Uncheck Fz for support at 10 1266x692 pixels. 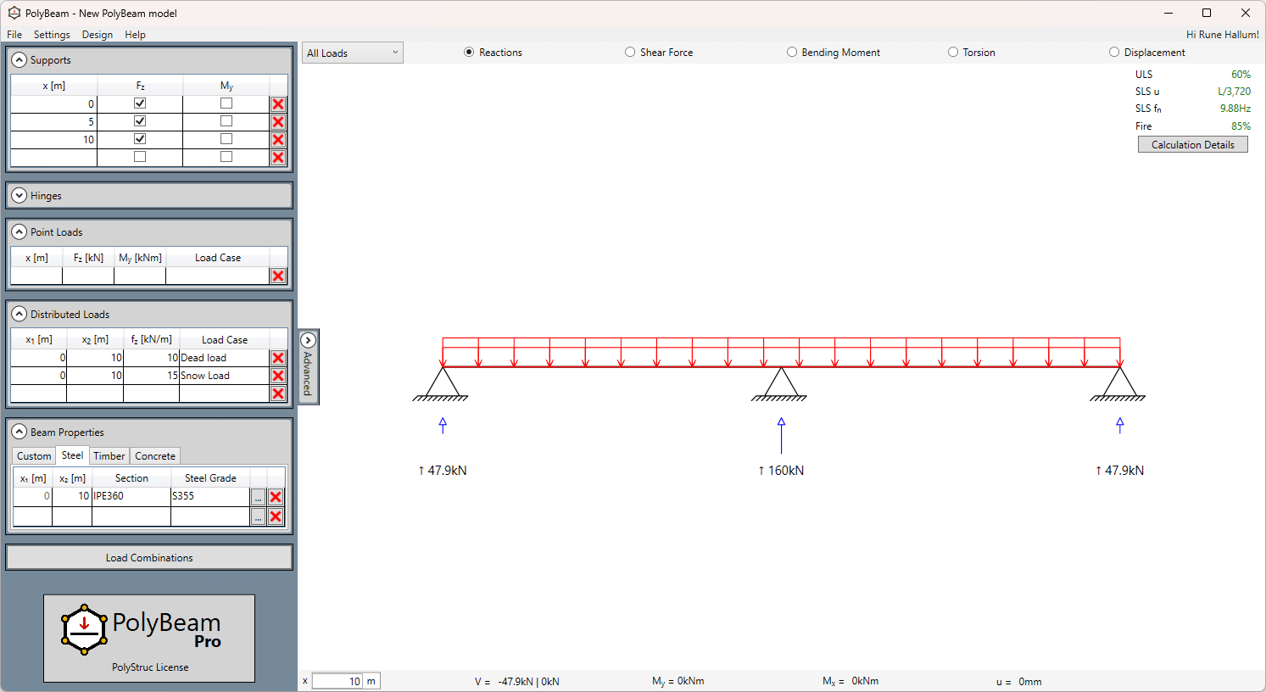pos(140,139)
